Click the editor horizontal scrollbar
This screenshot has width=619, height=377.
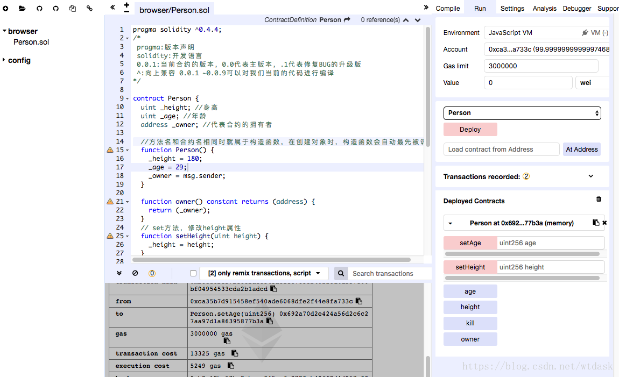click(272, 260)
